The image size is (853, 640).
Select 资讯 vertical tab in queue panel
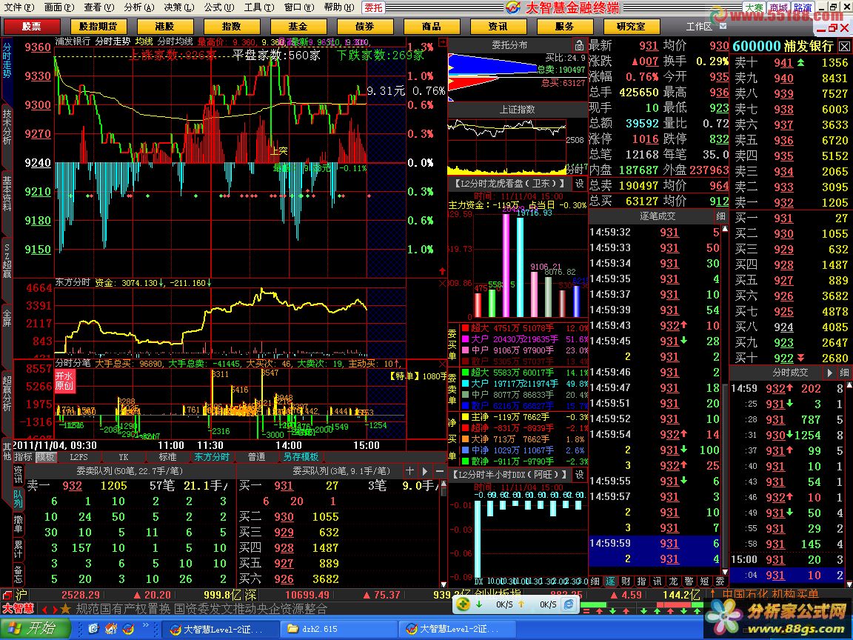pyautogui.click(x=18, y=475)
